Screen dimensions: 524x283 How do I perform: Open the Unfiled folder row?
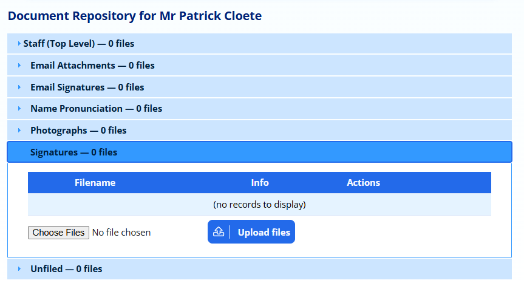coord(66,269)
